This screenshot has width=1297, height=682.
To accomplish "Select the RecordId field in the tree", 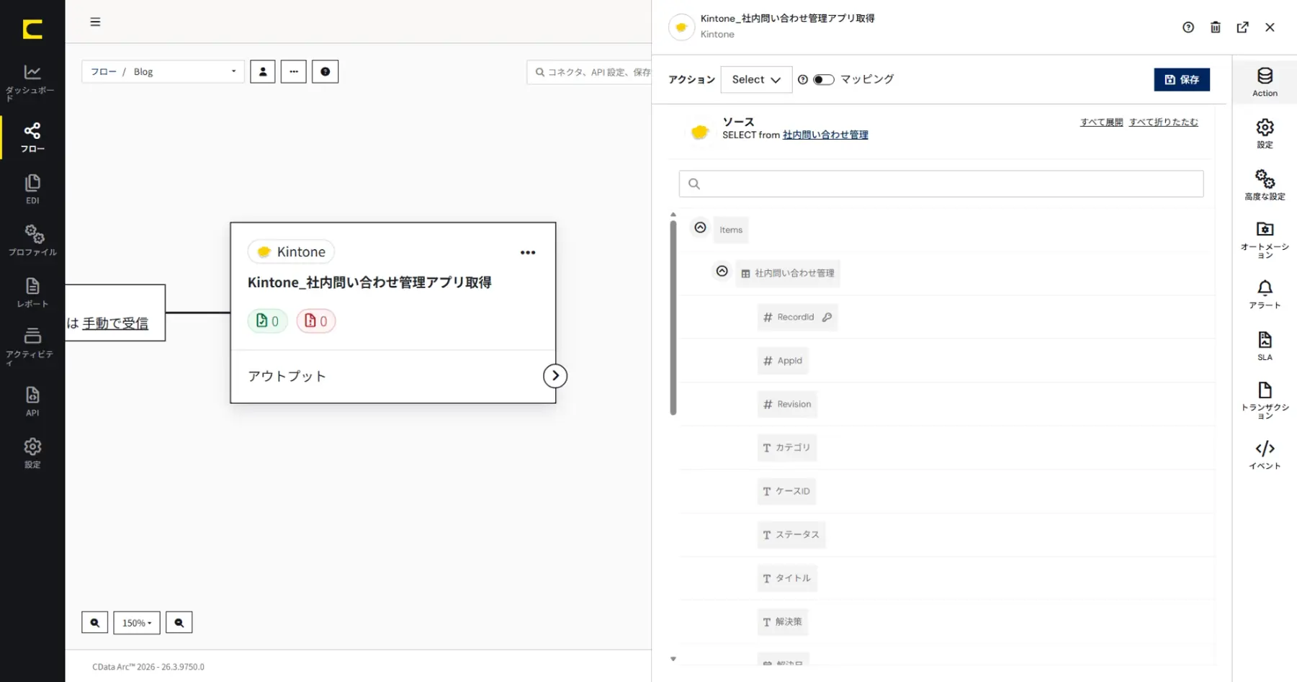I will pyautogui.click(x=797, y=317).
